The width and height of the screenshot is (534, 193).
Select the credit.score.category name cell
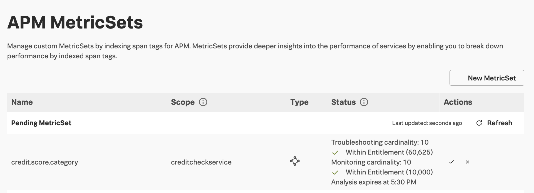pyautogui.click(x=44, y=162)
